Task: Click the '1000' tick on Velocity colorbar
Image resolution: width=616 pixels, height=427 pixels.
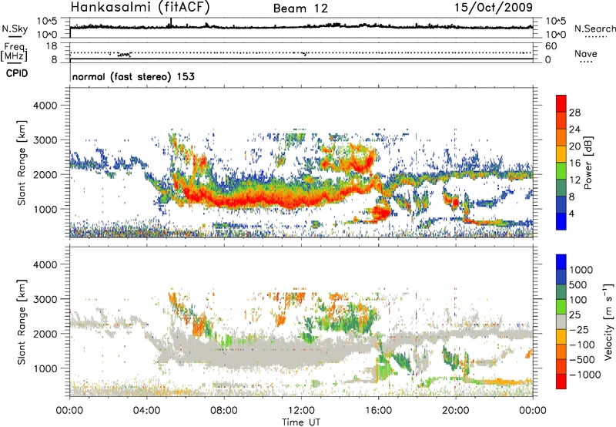Action: click(x=581, y=270)
